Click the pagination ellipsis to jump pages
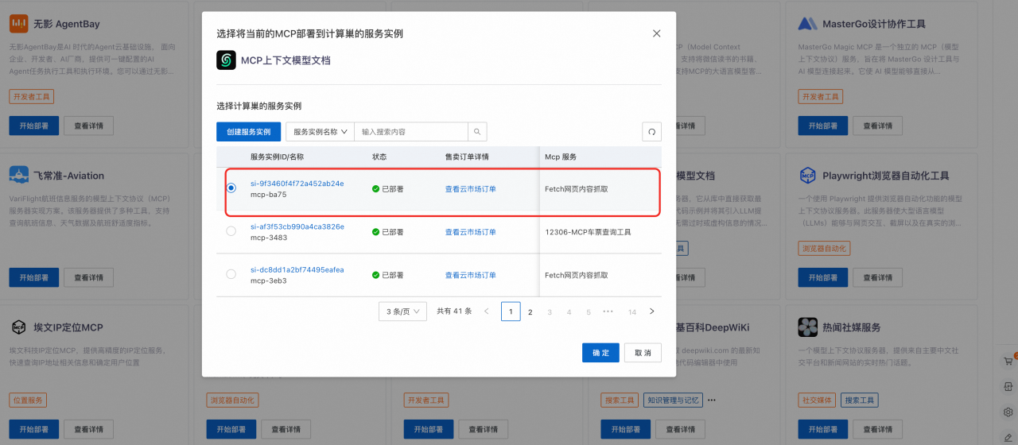 (x=608, y=311)
